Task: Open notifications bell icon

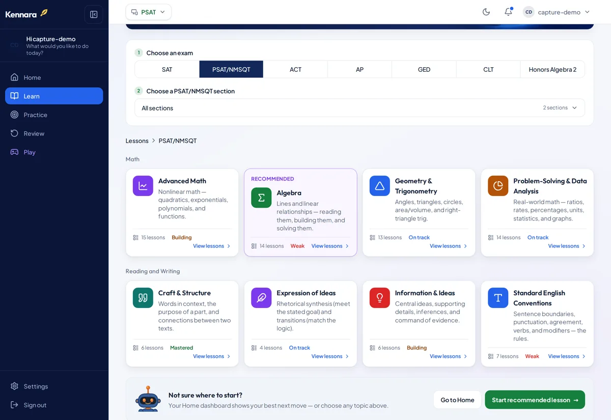Action: click(x=508, y=12)
